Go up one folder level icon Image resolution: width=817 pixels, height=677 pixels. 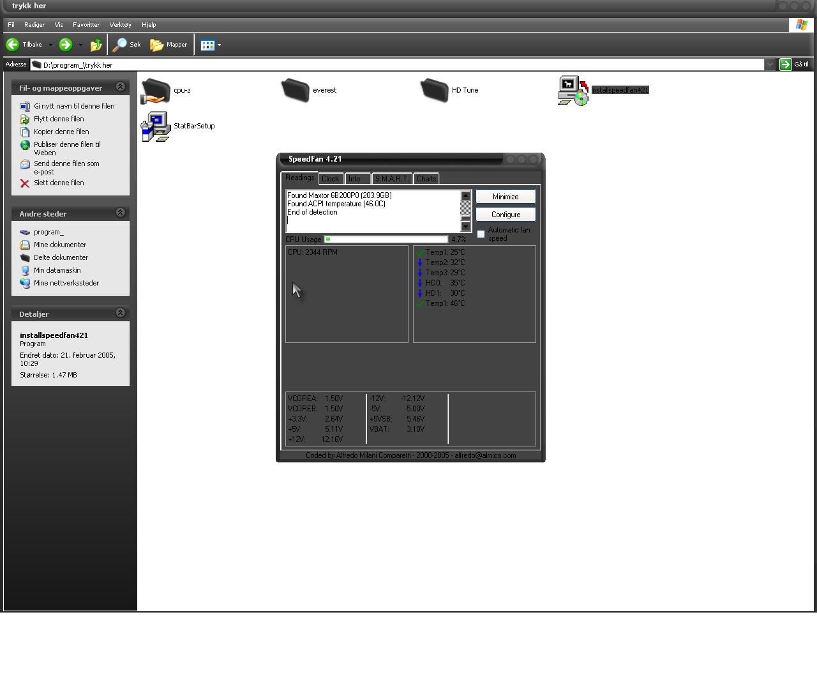pos(96,45)
